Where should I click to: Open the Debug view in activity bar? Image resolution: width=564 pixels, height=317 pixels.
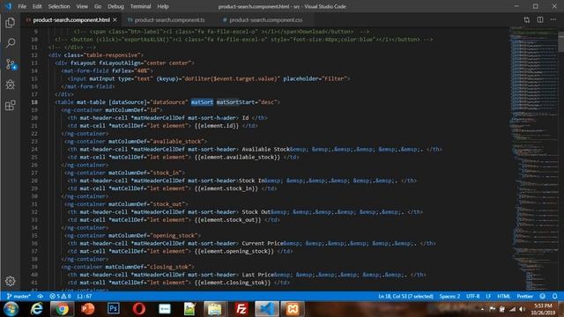coord(10,85)
